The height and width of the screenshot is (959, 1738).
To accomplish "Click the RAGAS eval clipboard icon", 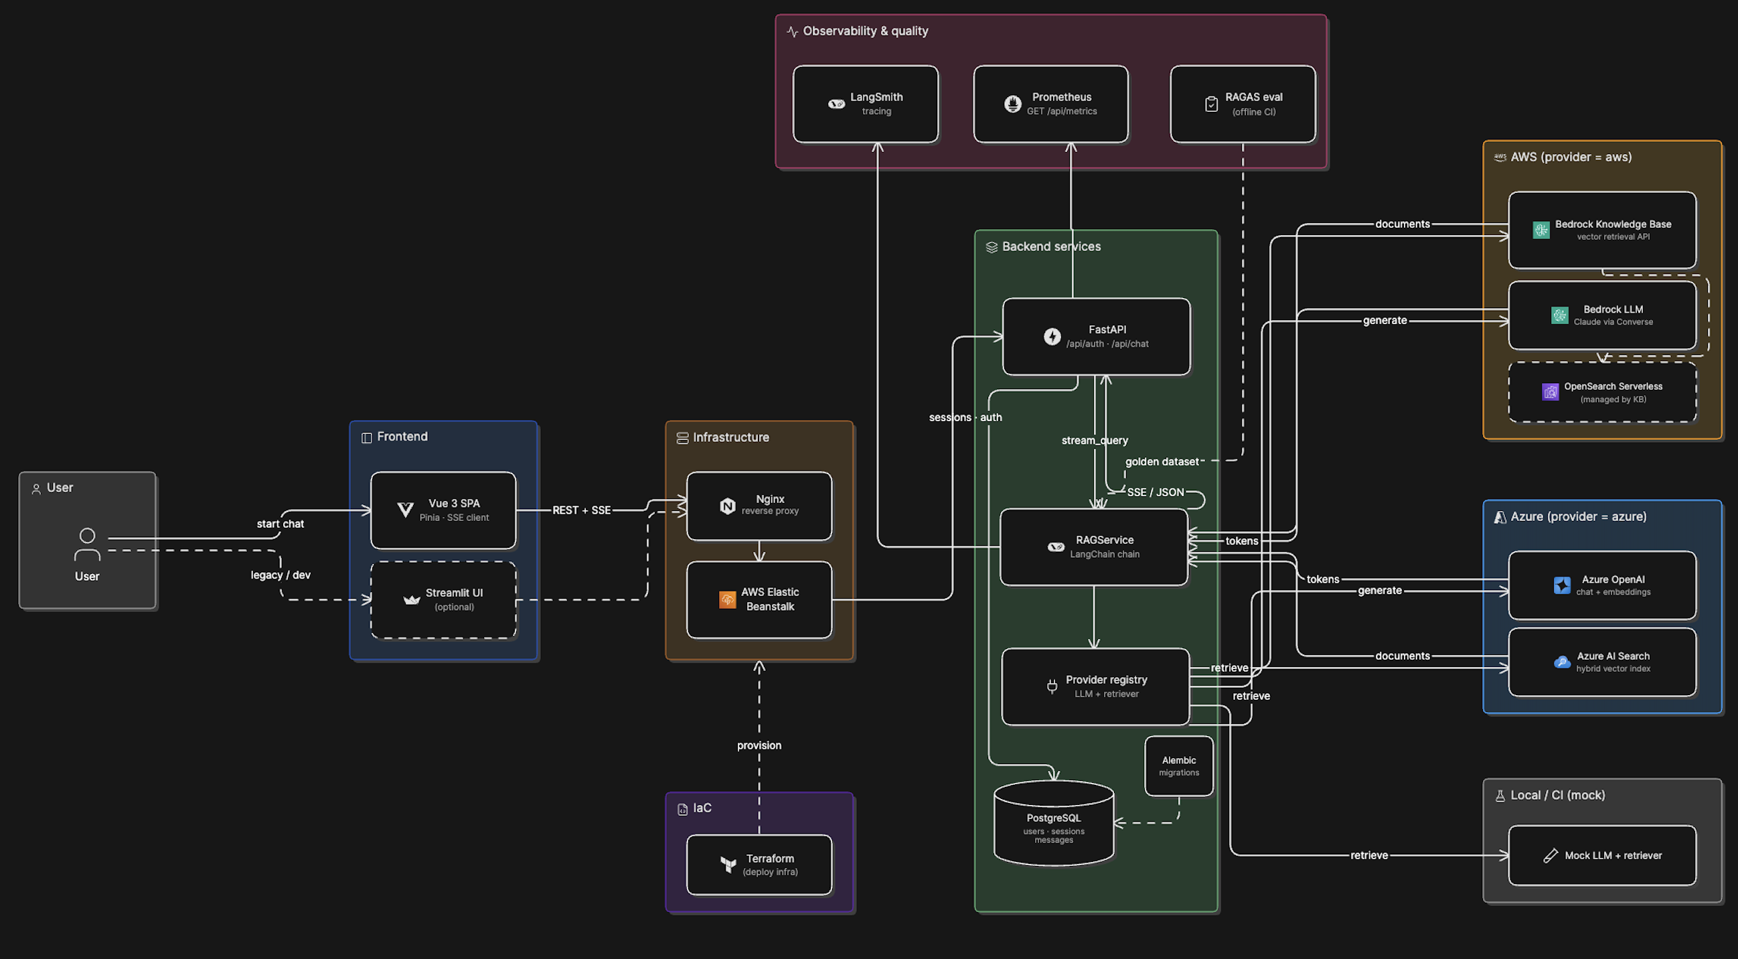I will (1211, 104).
